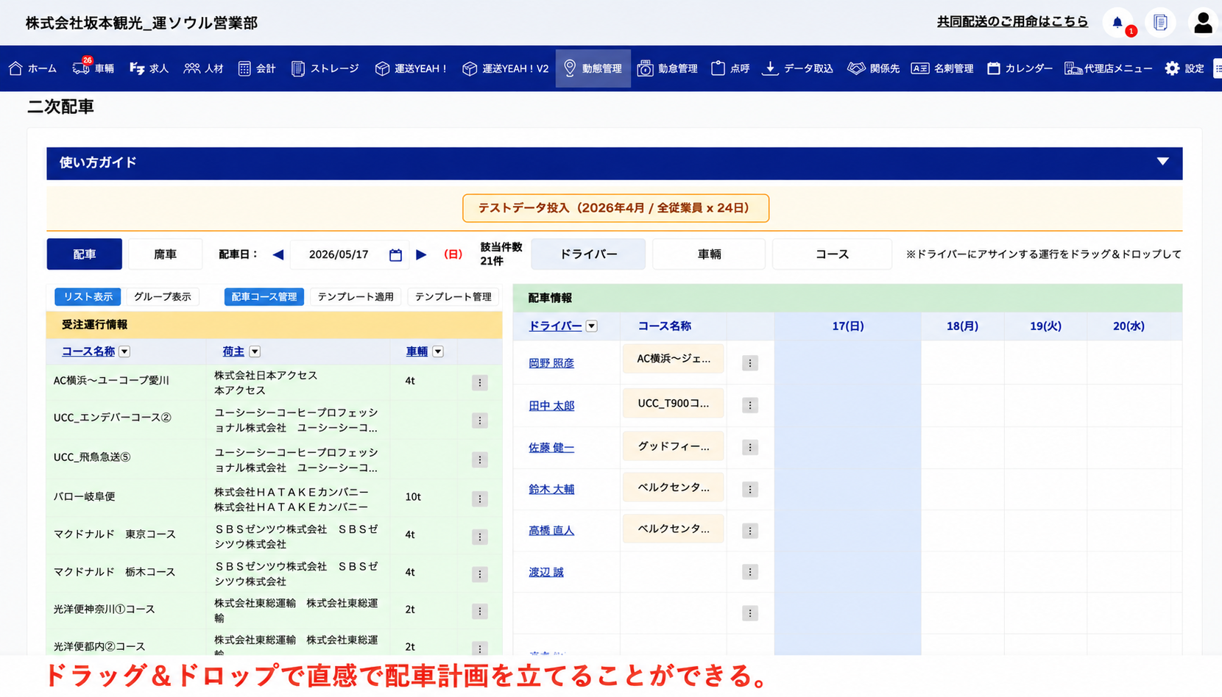Open the ストレージ menu item
1222x697 pixels.
325,68
